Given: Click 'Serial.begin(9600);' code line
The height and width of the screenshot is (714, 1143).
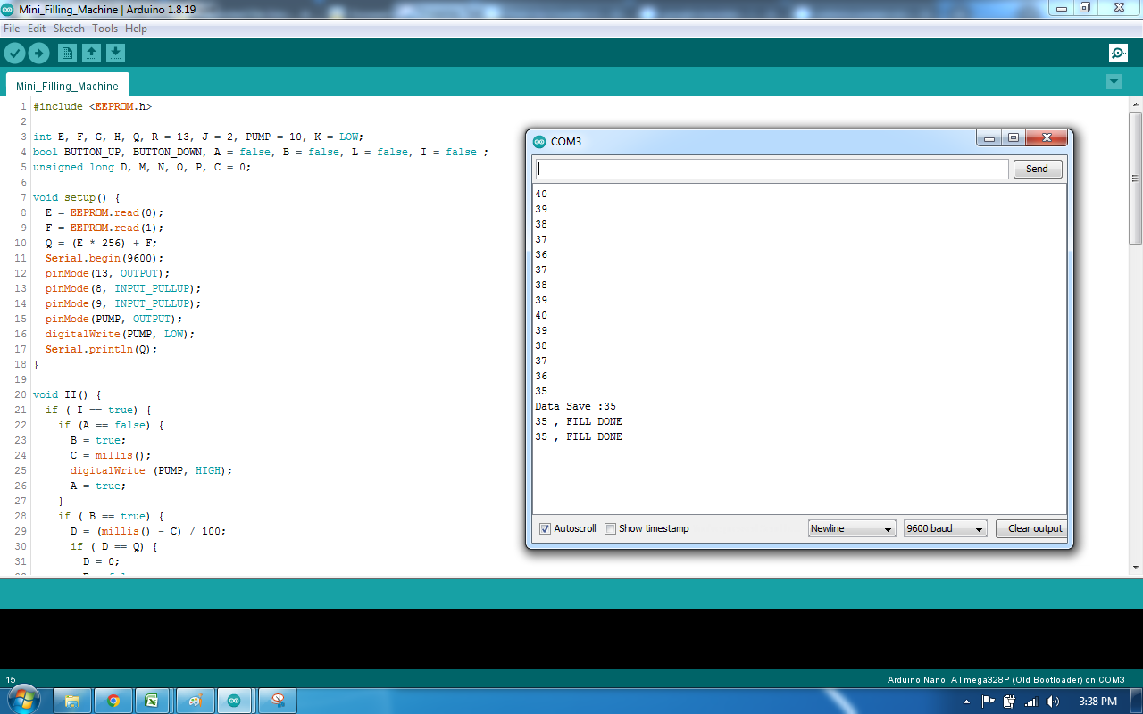Looking at the screenshot, I should pyautogui.click(x=104, y=258).
